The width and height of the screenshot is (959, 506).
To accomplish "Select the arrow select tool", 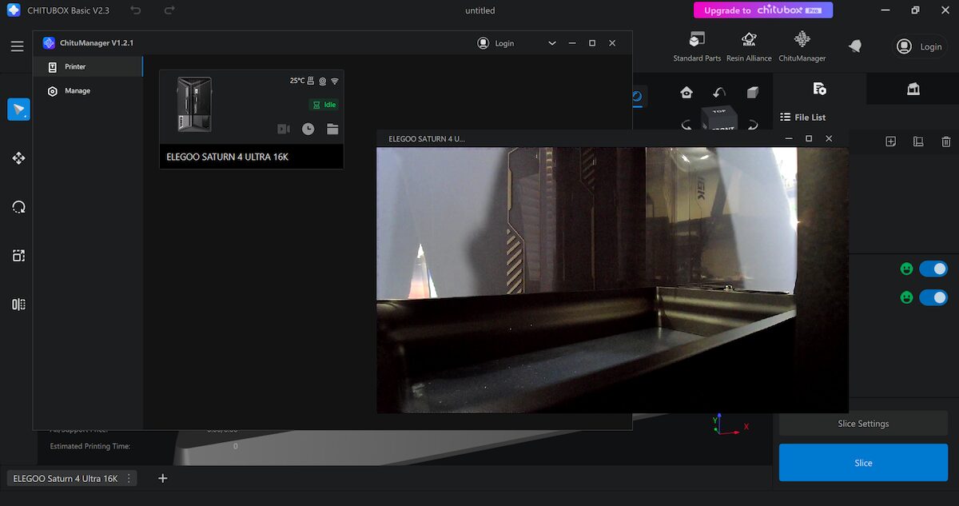I will (18, 110).
